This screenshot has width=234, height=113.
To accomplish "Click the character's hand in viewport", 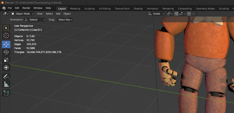I will 168,73.
